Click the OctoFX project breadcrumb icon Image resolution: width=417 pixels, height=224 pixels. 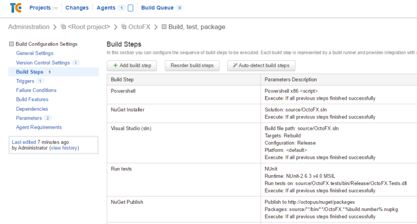[124, 27]
